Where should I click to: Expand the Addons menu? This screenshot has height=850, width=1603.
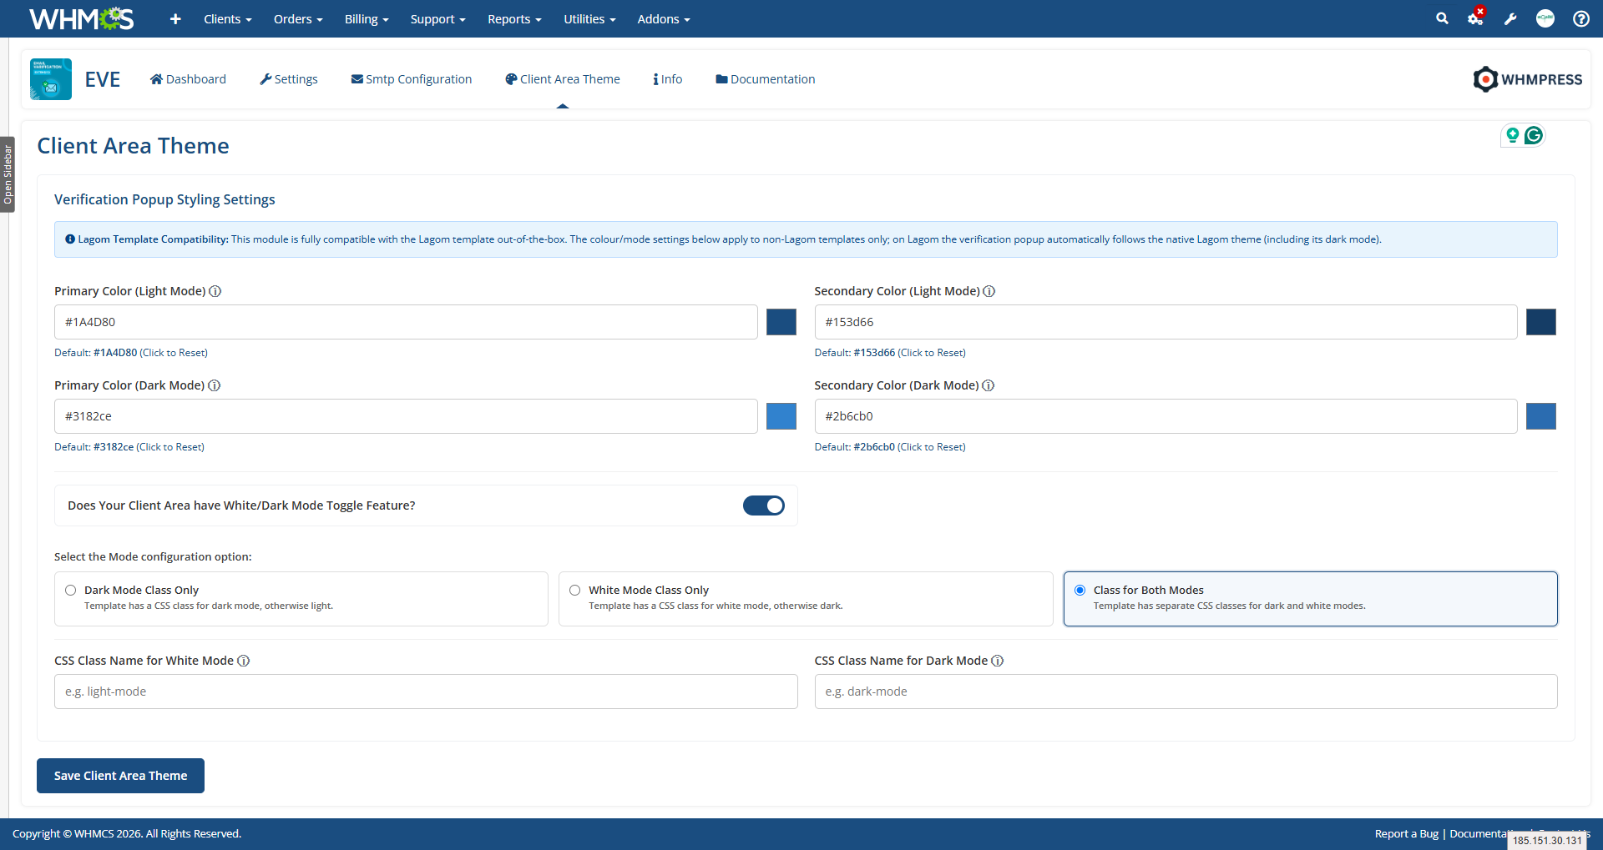(664, 19)
